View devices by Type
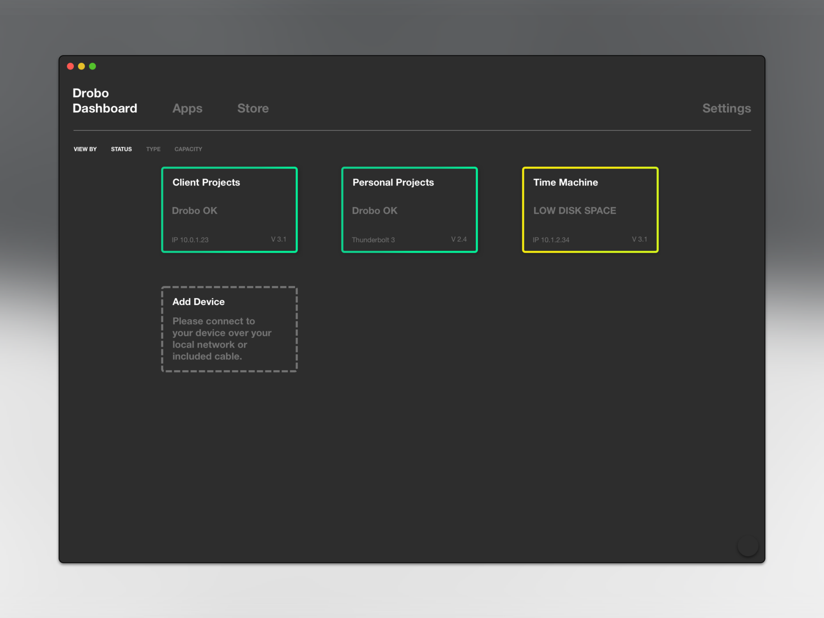 pos(153,149)
